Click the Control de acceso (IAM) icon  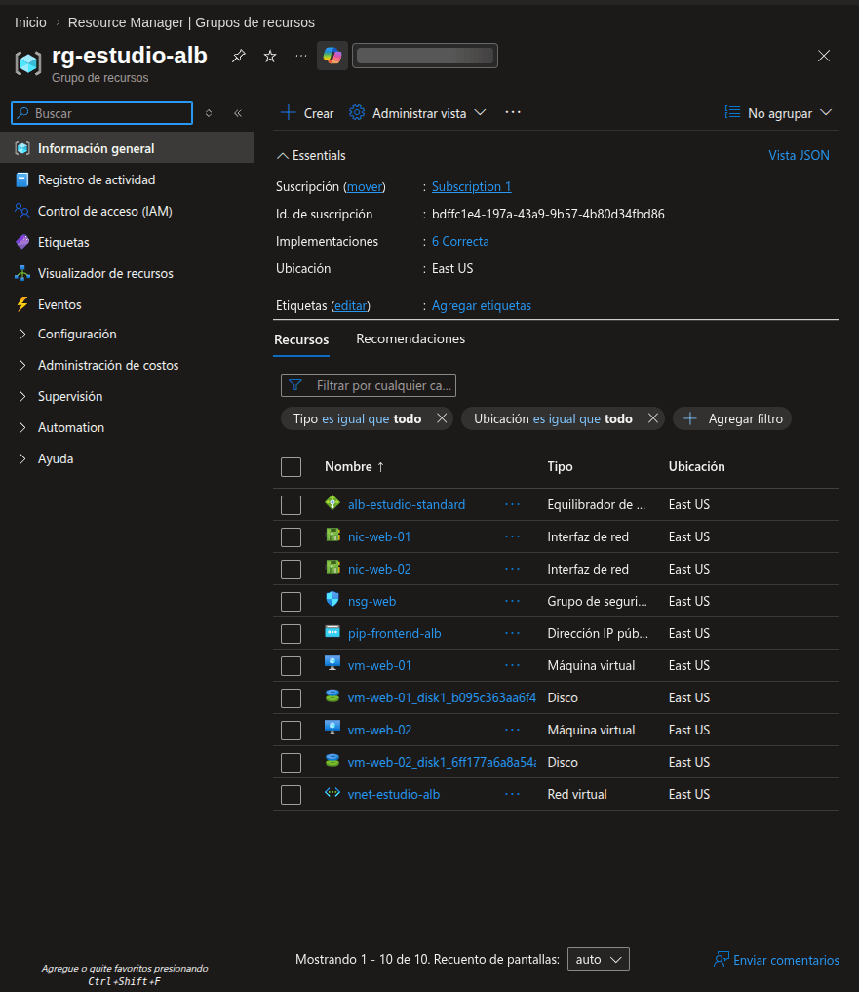point(22,211)
